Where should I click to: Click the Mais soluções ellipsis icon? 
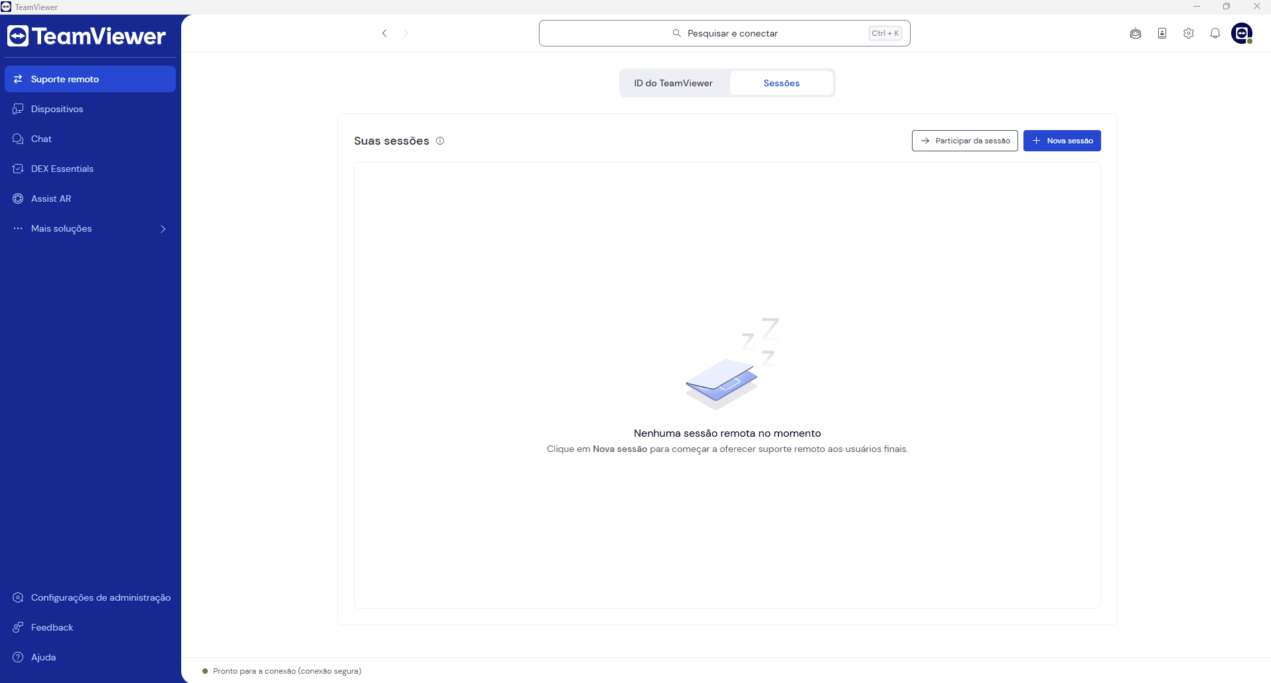pos(18,228)
